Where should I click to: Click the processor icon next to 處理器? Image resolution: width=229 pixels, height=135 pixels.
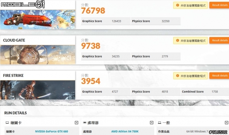[x=84, y=122]
